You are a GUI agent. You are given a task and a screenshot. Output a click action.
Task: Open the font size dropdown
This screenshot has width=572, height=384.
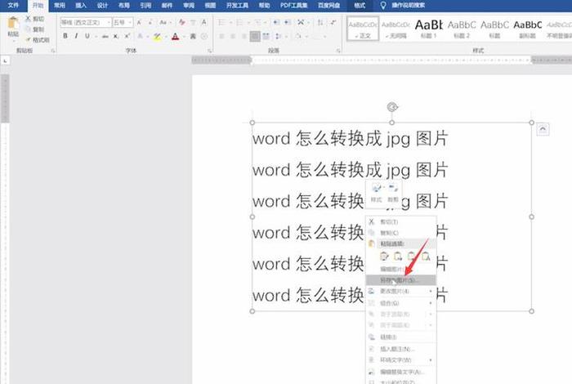(130, 23)
